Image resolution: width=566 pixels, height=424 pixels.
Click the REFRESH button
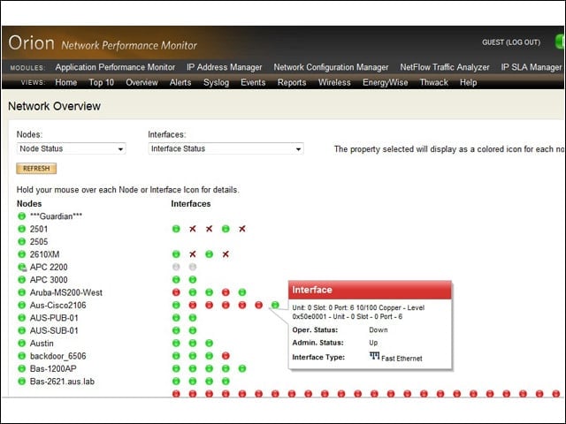[36, 169]
